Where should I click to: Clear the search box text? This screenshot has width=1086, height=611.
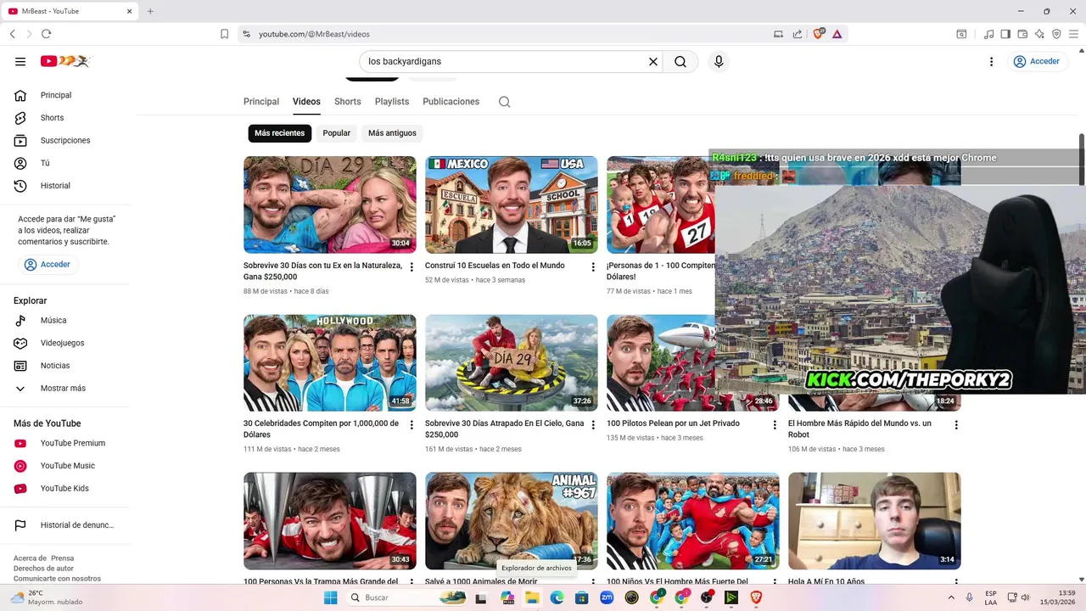tap(653, 61)
